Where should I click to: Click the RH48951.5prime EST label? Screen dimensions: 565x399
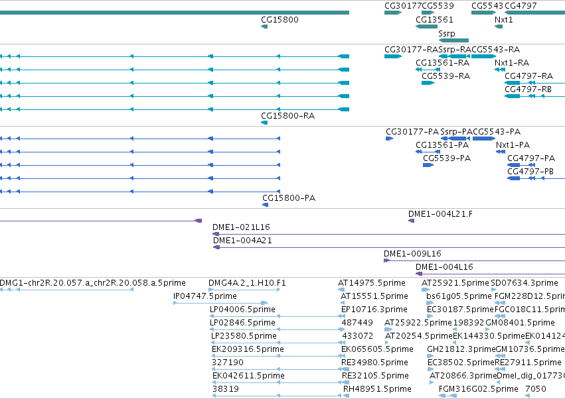377,389
